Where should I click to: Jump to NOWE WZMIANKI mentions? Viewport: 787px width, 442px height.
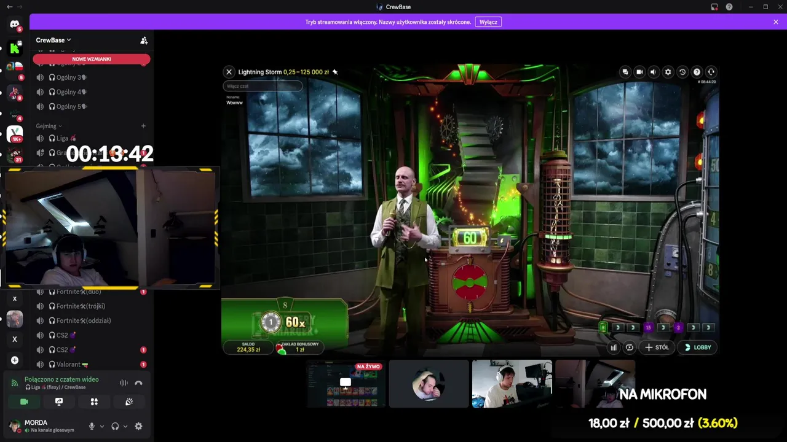tap(92, 59)
